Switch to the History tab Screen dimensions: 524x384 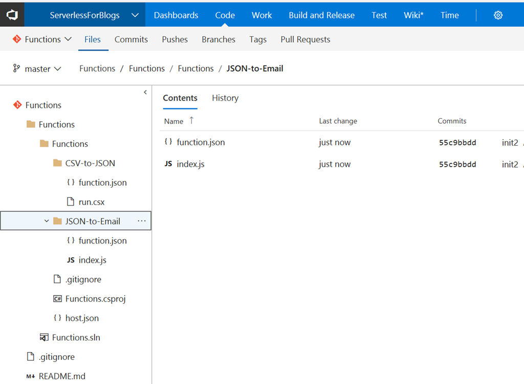pos(225,98)
